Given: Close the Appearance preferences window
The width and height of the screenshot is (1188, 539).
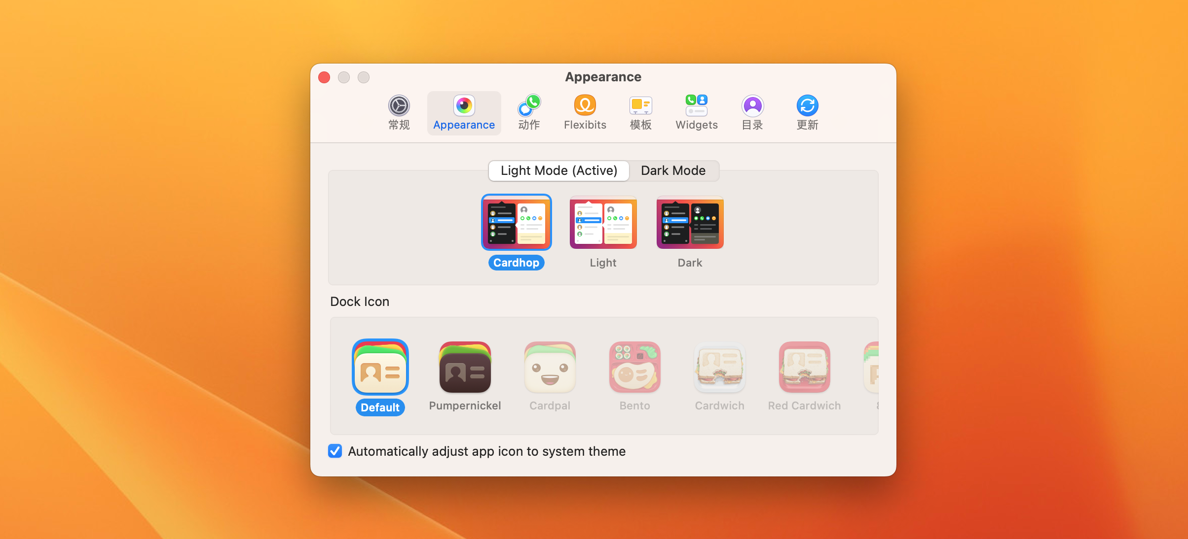Looking at the screenshot, I should (x=324, y=77).
